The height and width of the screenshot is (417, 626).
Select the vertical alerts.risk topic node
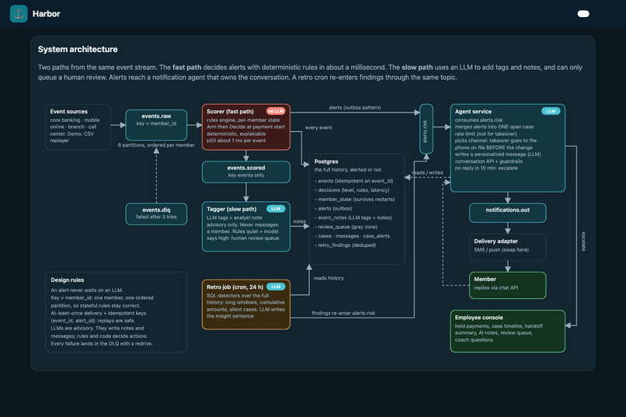426,129
